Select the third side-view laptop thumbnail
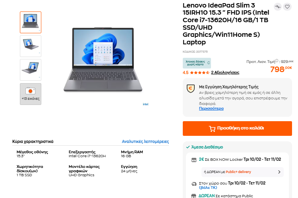The image size is (298, 198). tap(31, 70)
